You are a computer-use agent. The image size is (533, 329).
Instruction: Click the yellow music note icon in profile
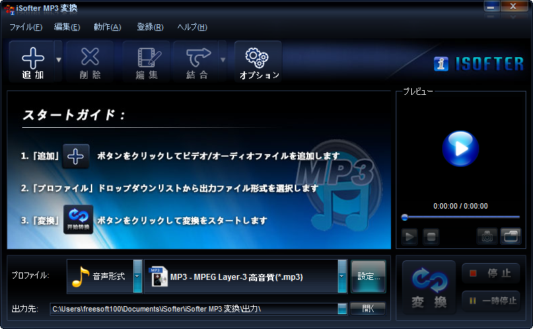[x=80, y=277]
